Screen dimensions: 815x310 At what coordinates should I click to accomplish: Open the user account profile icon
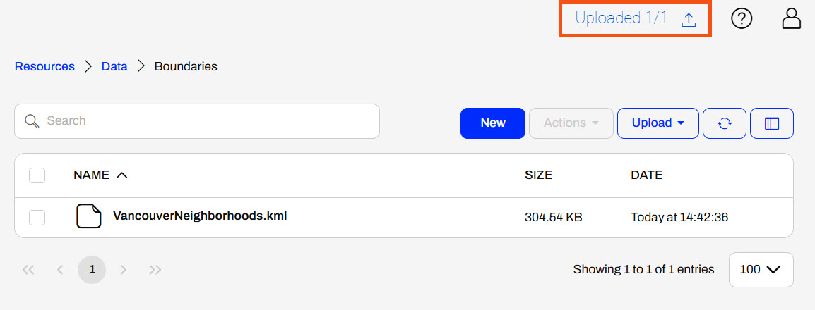791,19
